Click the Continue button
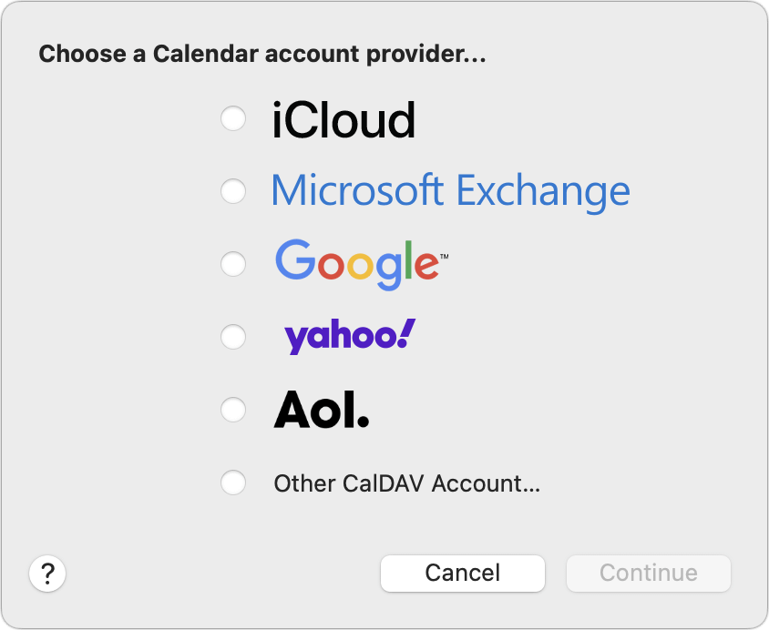Image resolution: width=769 pixels, height=630 pixels. coord(648,573)
